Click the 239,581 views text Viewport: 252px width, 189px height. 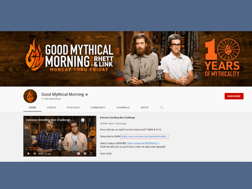pyautogui.click(x=107, y=124)
